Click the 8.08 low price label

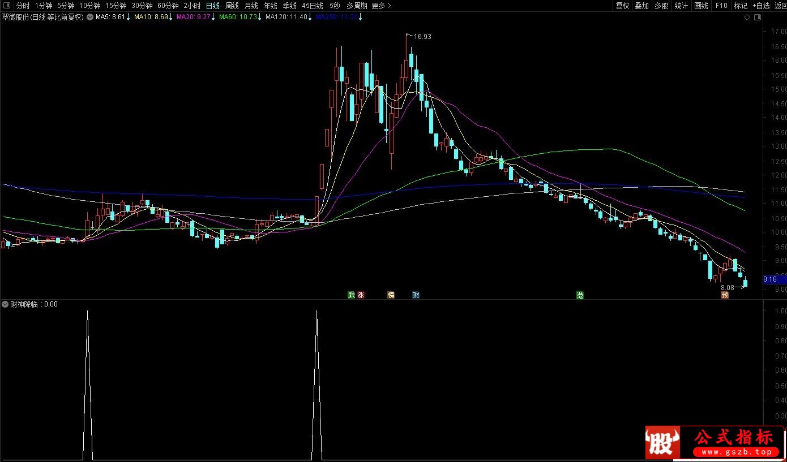point(727,287)
